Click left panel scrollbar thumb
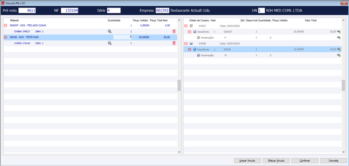 point(179,85)
